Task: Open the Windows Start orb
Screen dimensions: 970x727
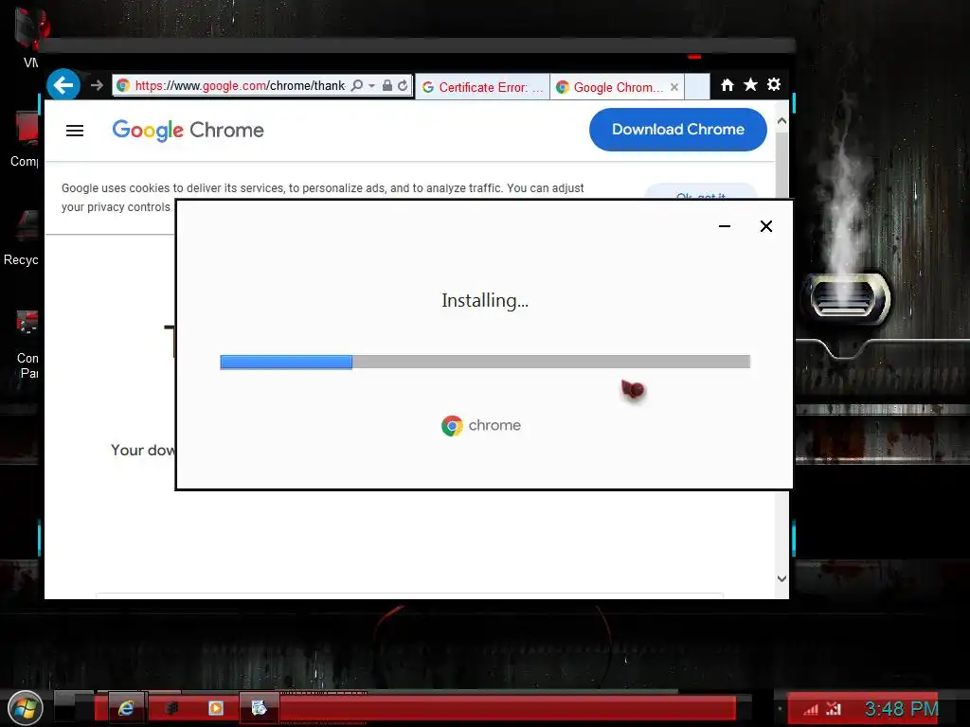Action: [x=26, y=708]
